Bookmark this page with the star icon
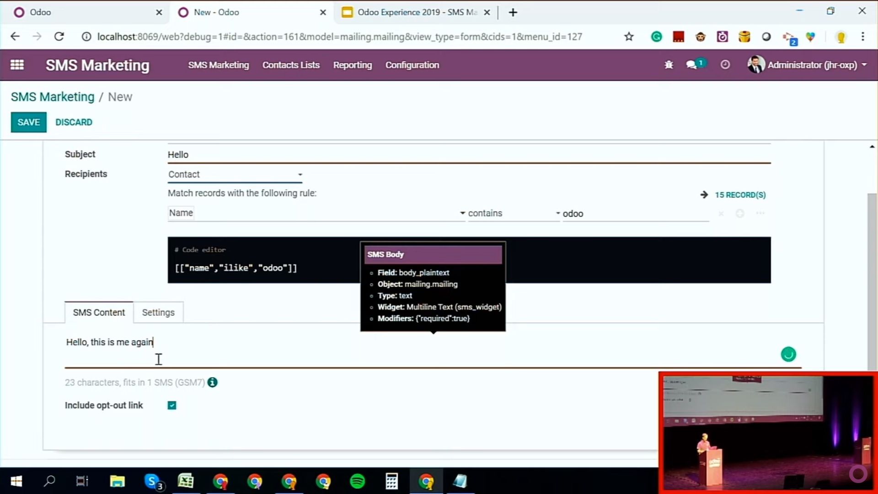878x494 pixels. (x=629, y=37)
